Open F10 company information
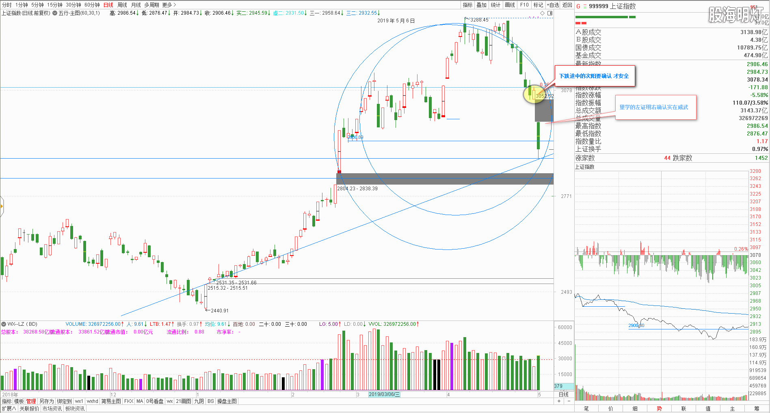 coord(524,5)
